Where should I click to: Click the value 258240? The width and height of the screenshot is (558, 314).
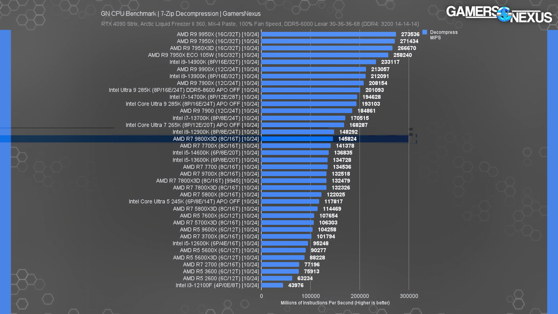pos(403,55)
